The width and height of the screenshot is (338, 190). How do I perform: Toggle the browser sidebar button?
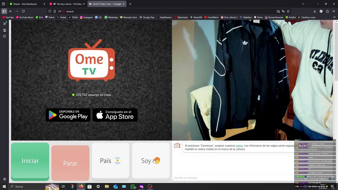click(4, 11)
